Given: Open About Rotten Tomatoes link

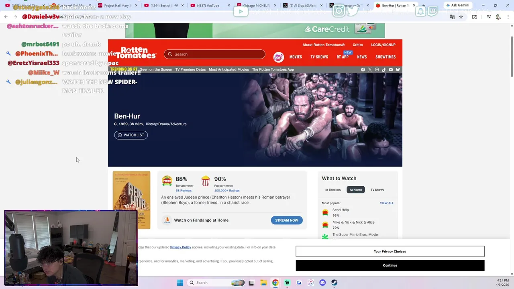Looking at the screenshot, I should coord(324,45).
